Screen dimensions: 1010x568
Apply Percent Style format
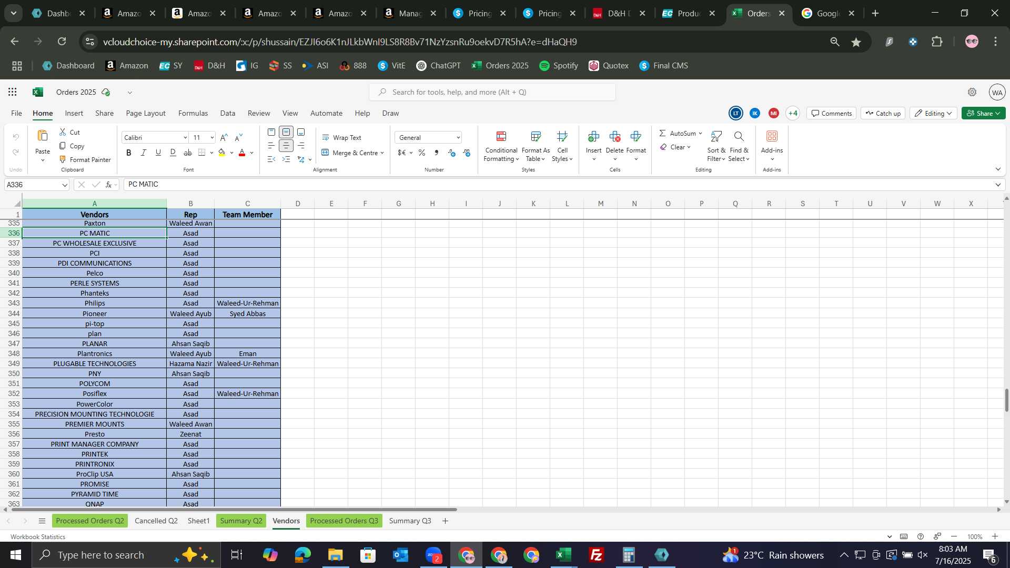pos(422,153)
